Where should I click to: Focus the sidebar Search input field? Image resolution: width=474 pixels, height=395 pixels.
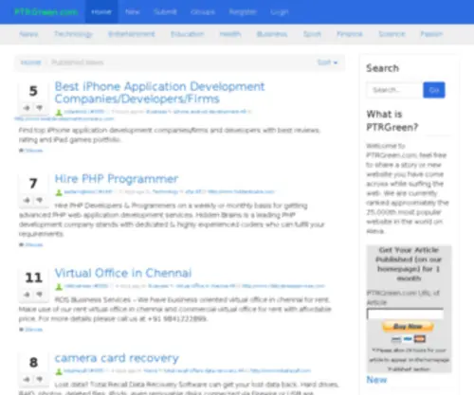(394, 90)
